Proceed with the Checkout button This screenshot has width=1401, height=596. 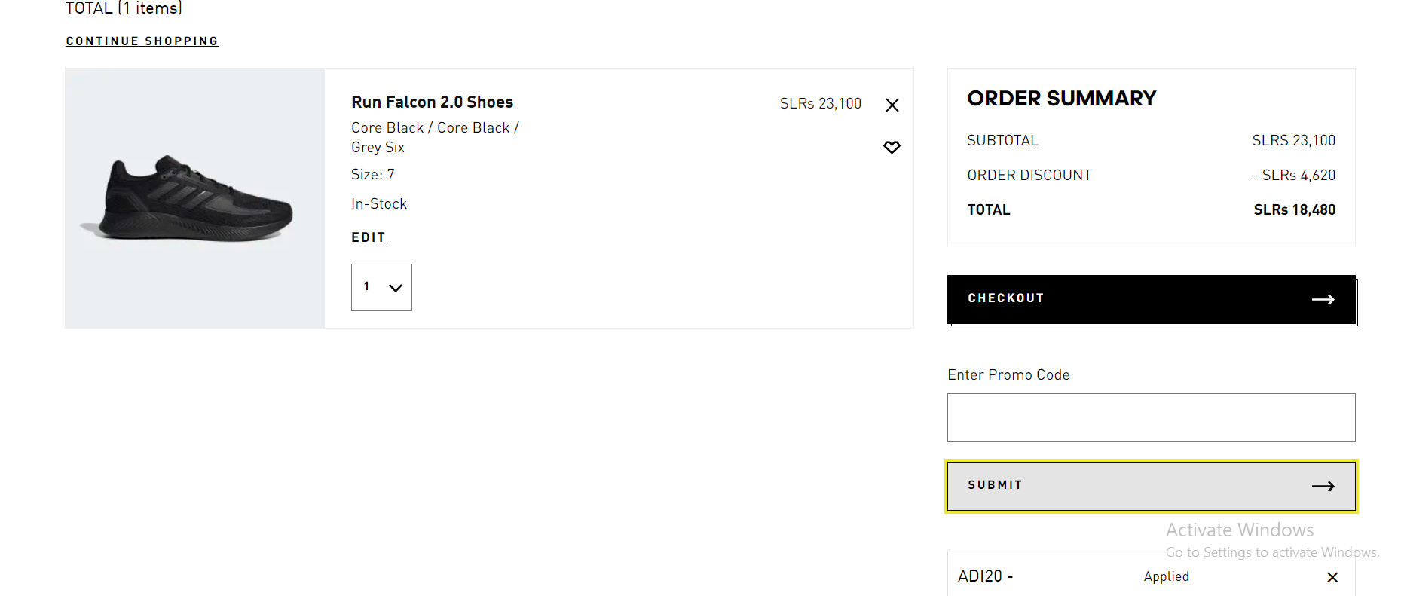(1152, 299)
